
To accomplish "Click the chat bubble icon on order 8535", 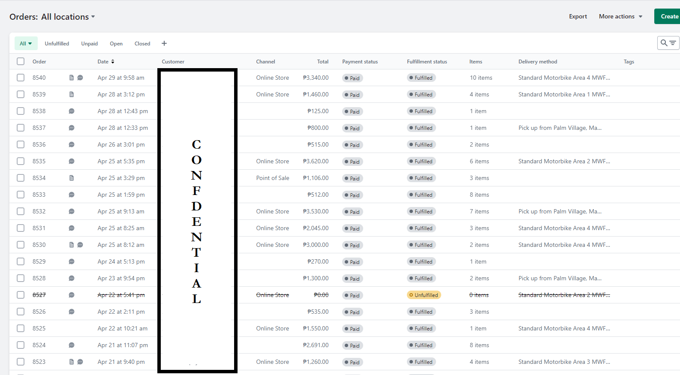I will (x=72, y=161).
